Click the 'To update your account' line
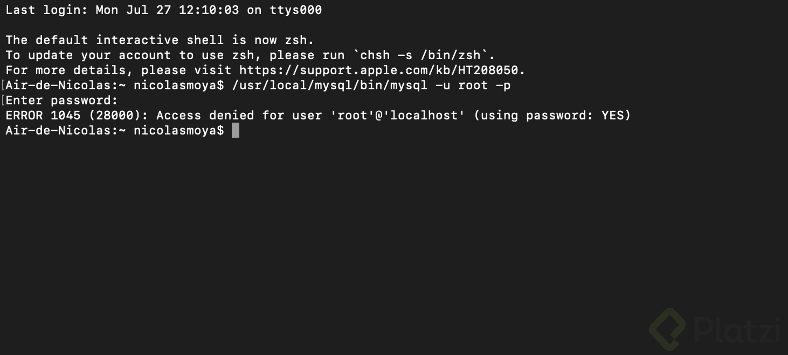 251,55
